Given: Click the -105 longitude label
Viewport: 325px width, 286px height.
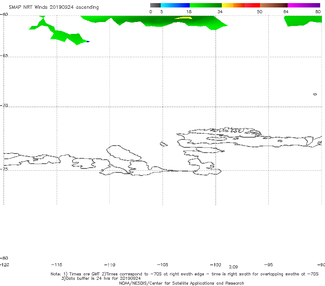Looking at the screenshot, I should (162, 265).
